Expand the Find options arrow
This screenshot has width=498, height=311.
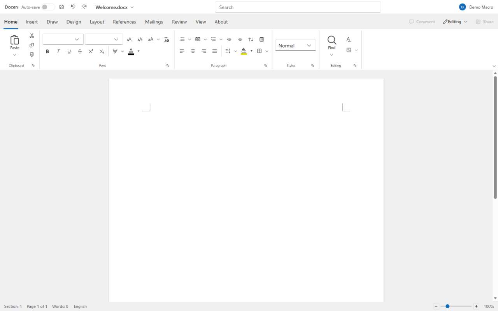331,55
